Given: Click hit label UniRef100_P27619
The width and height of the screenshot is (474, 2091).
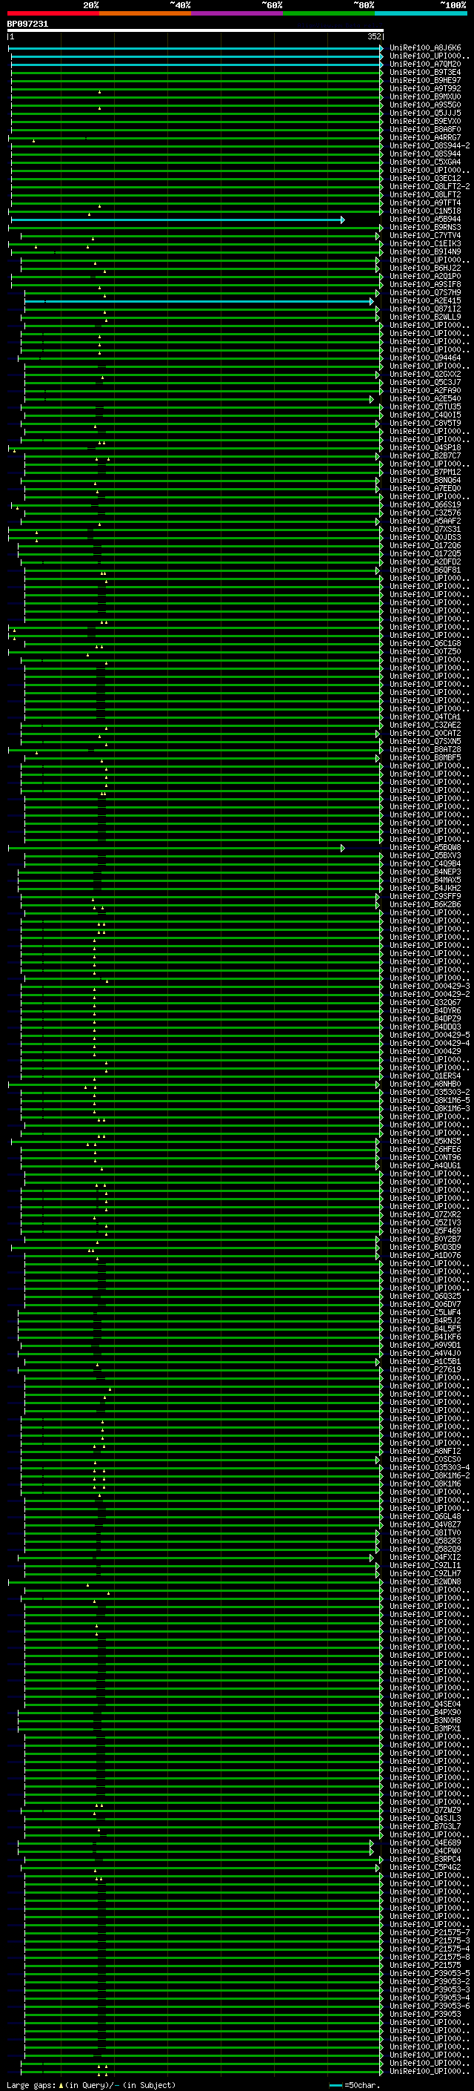Looking at the screenshot, I should coord(425,1369).
